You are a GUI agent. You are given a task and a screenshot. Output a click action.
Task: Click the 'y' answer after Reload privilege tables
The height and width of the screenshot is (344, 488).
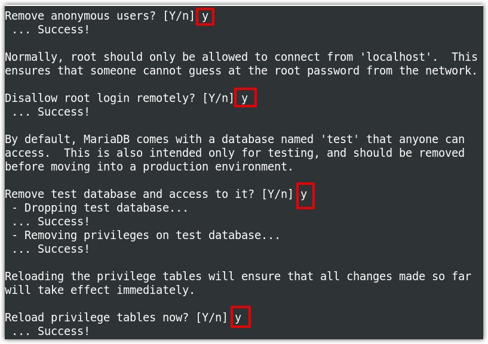[x=238, y=318]
